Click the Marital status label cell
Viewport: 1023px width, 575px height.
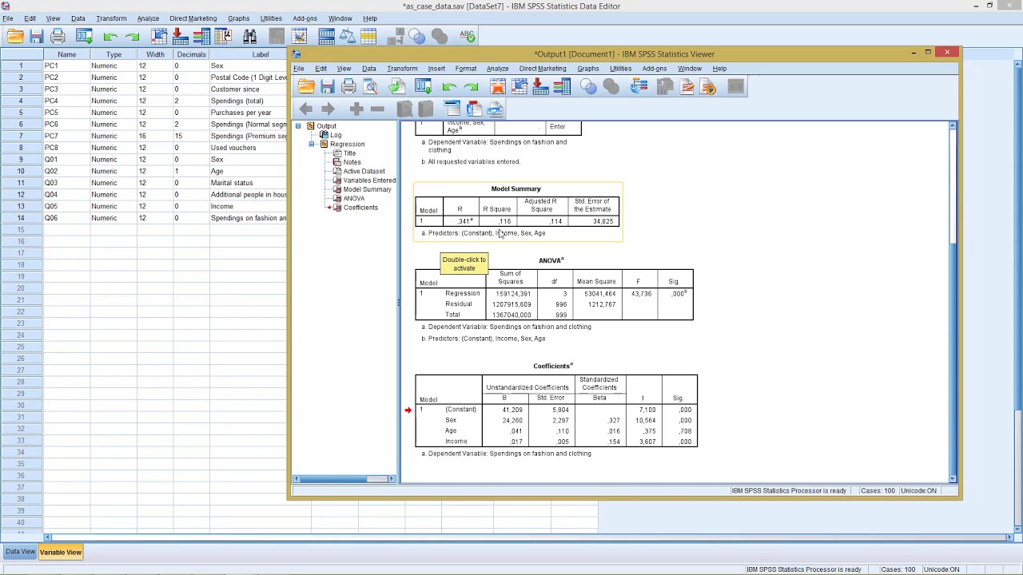coord(248,183)
